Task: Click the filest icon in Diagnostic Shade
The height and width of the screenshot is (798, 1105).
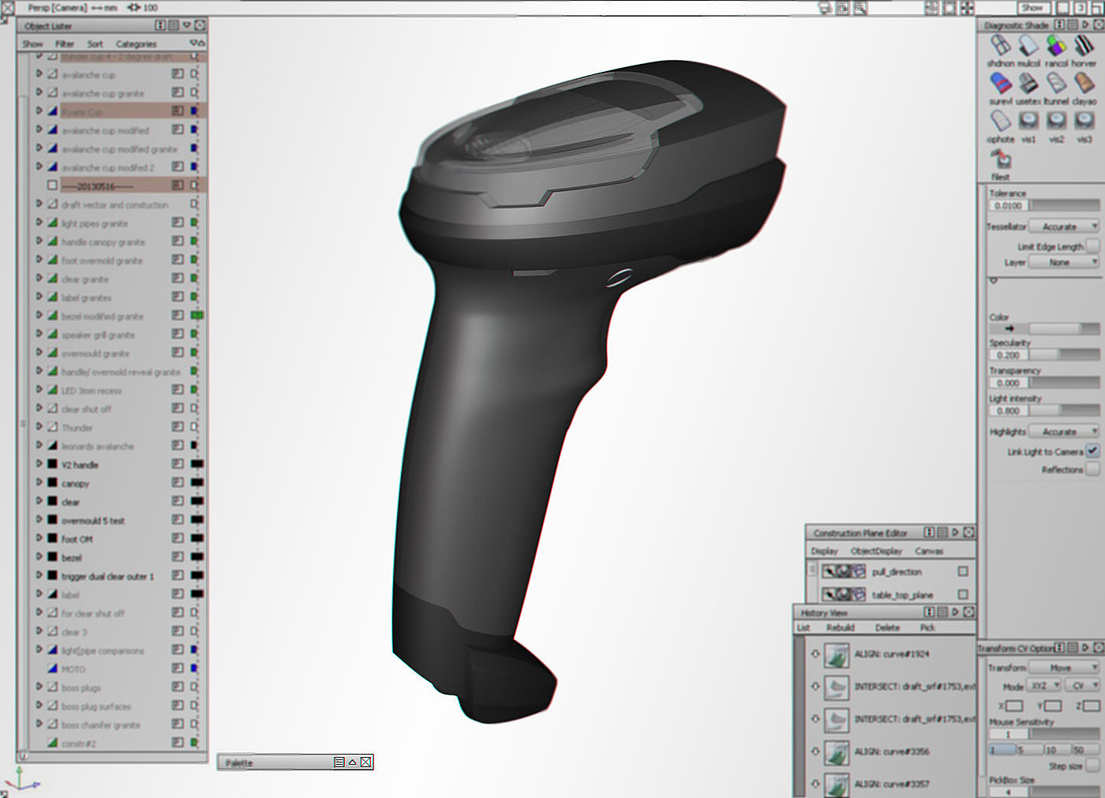Action: click(1000, 159)
